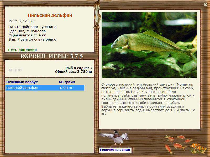Click the 68 грамм weight value
Image resolution: width=210 pixels, height=157 pixels.
point(67,82)
